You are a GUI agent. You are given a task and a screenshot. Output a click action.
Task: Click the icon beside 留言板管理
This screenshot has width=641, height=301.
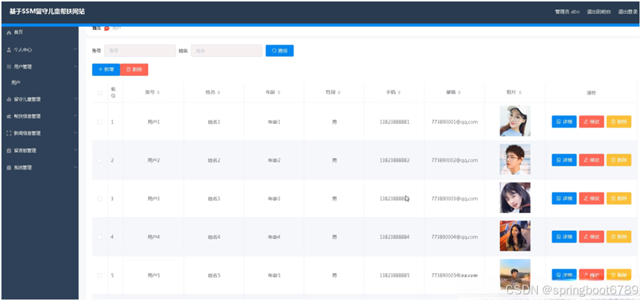[x=9, y=150]
